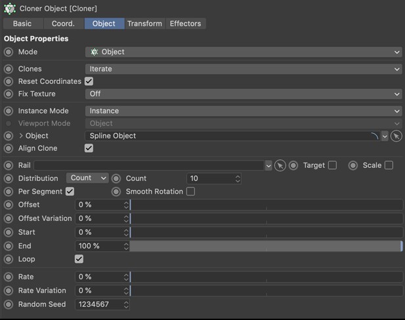
Task: Select the Coord. tab
Action: [63, 24]
